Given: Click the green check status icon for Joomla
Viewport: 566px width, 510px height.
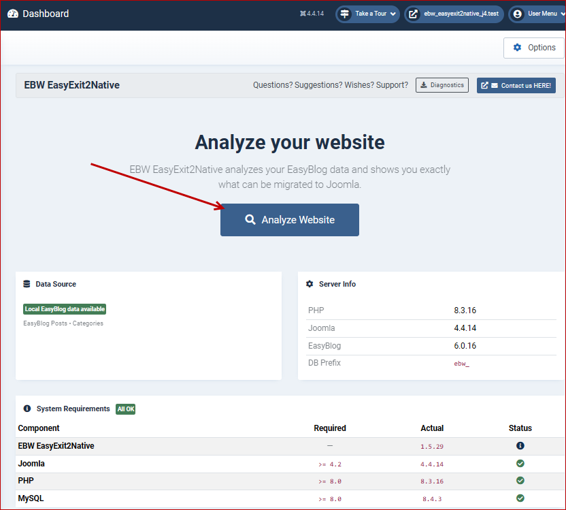Looking at the screenshot, I should pos(520,463).
